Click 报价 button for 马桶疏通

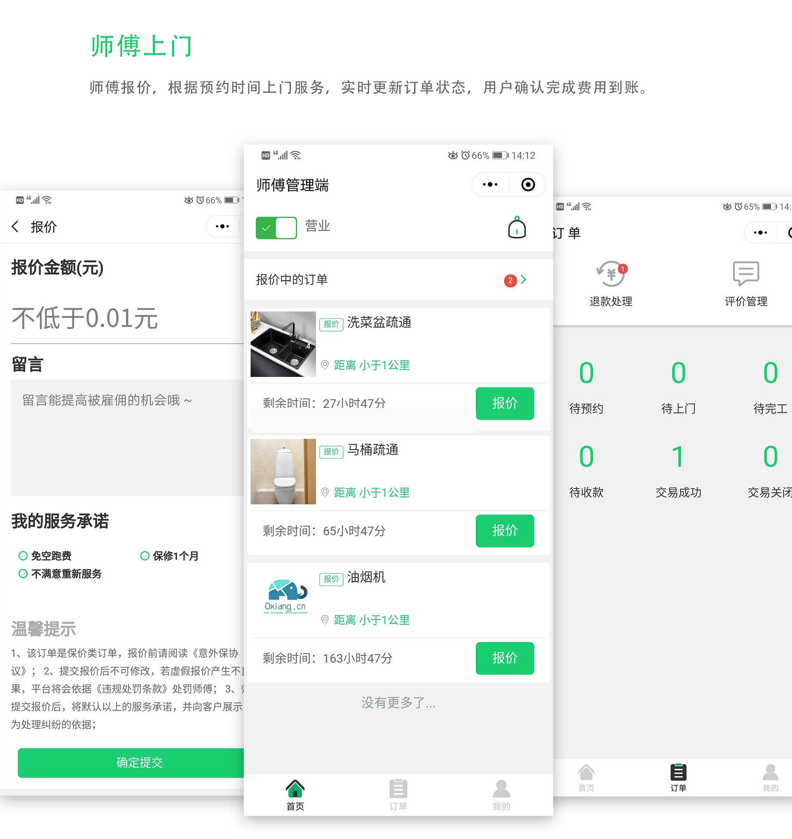504,531
